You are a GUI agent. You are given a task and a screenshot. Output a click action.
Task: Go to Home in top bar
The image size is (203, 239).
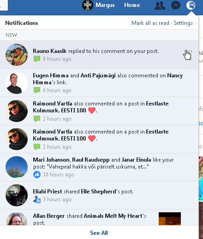point(132,5)
